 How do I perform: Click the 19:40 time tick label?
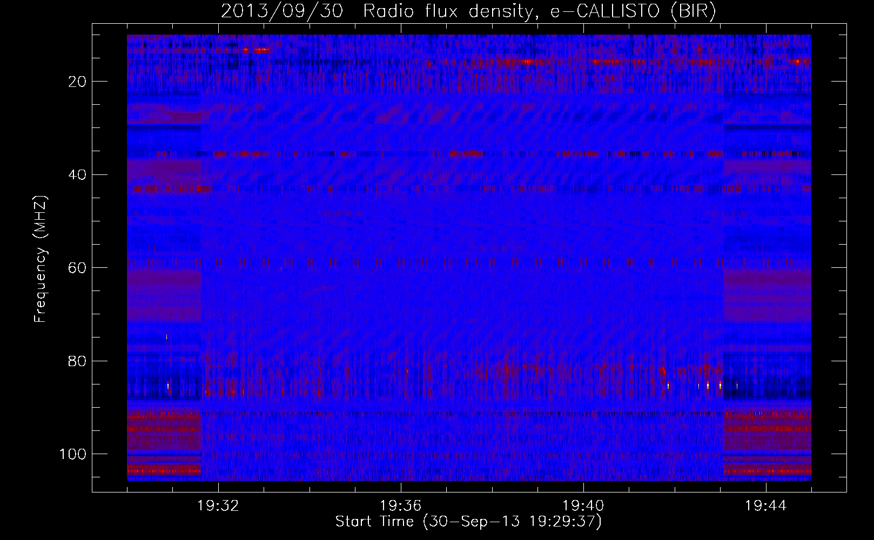tap(583, 506)
